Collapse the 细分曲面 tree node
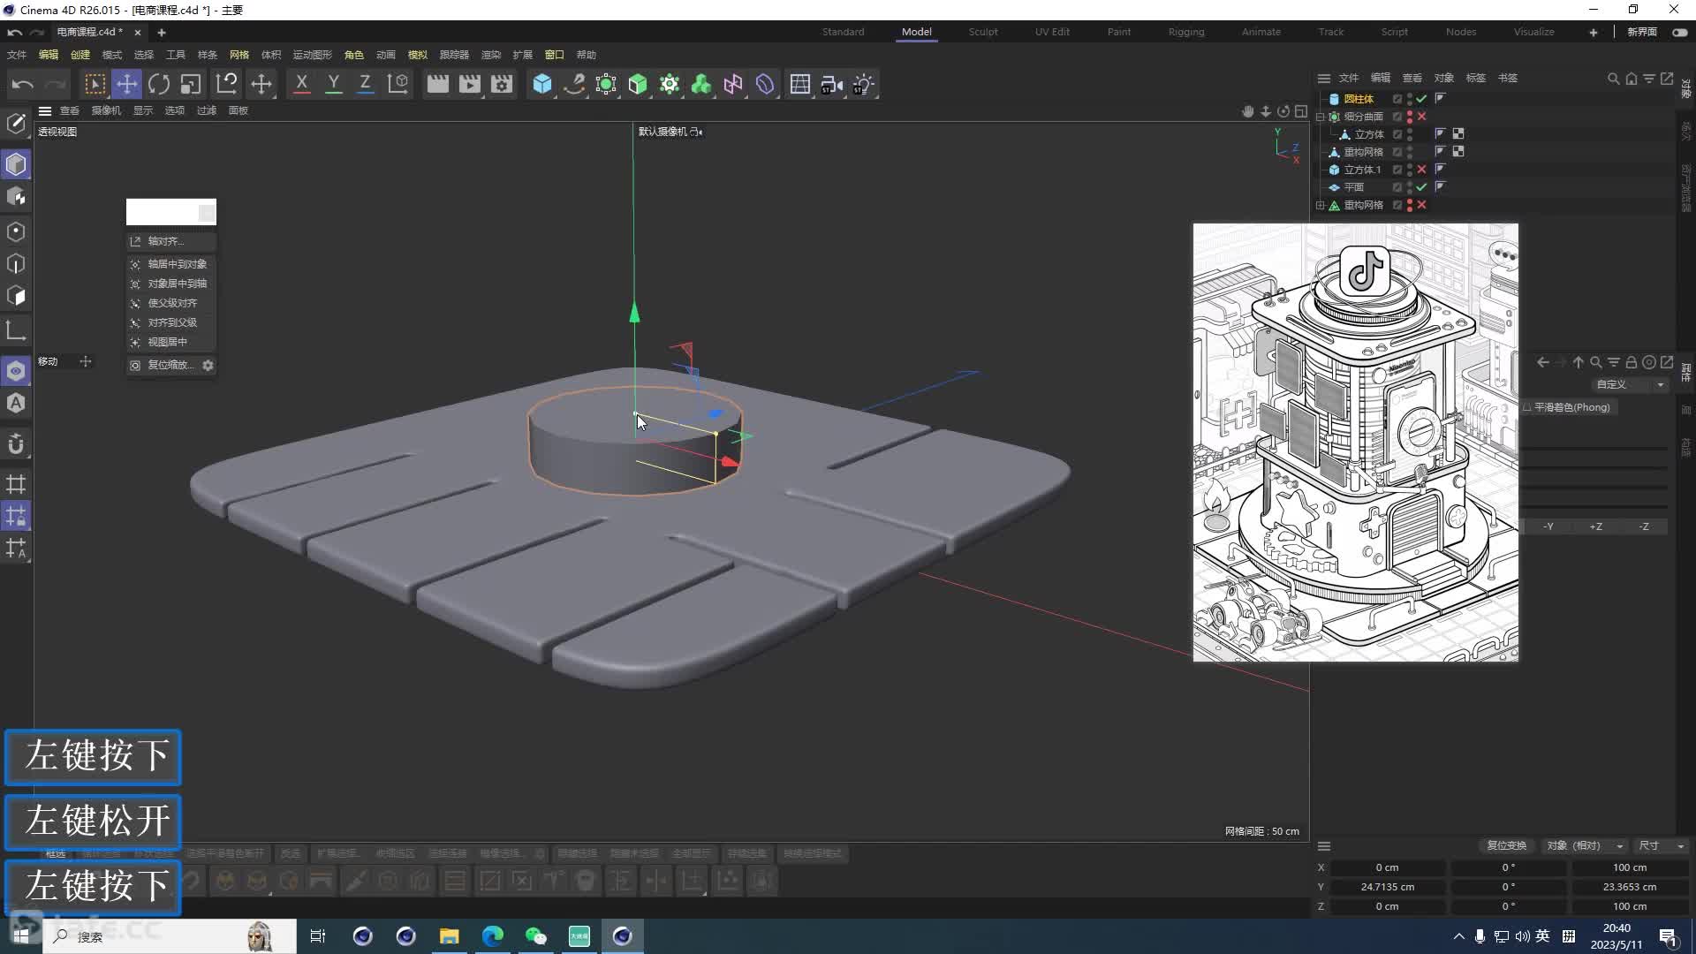 click(x=1321, y=117)
